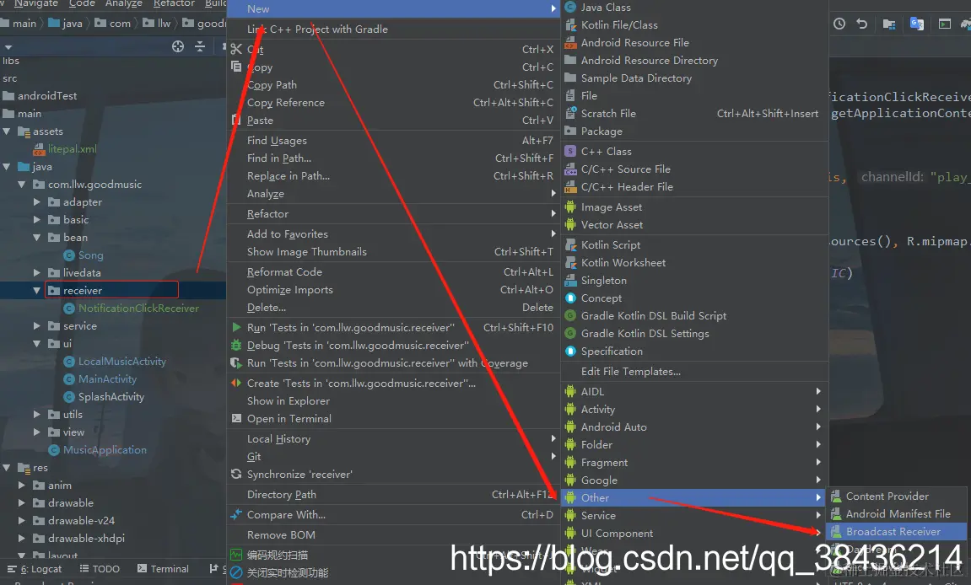The height and width of the screenshot is (585, 971).
Task: Click the C++ Class icon
Action: click(570, 152)
